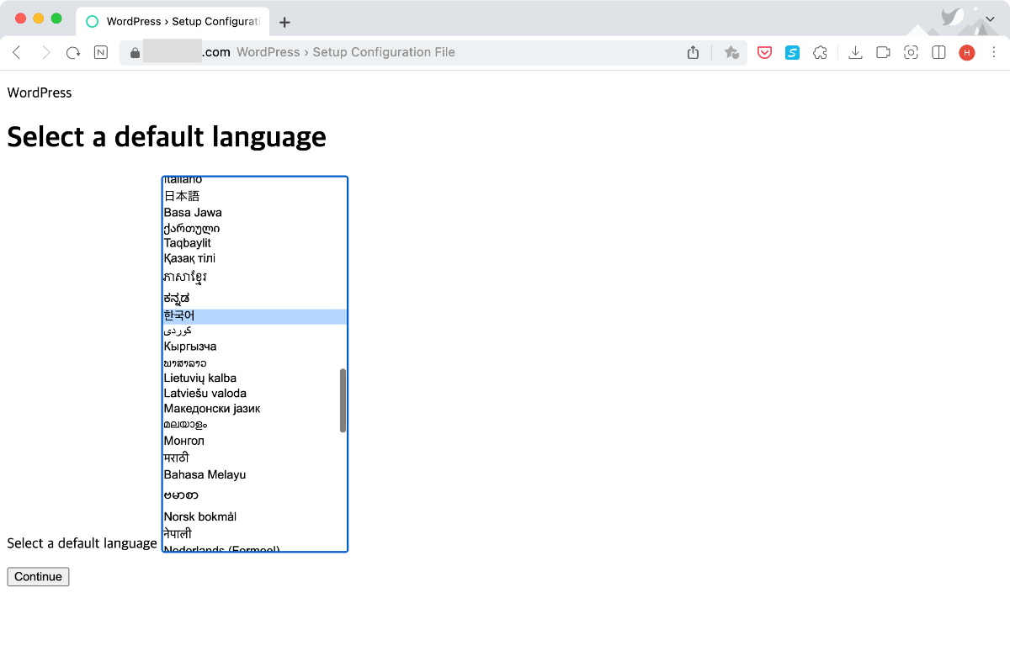This screenshot has height=651, width=1010.
Task: Open the browser three-dot menu
Action: (x=994, y=52)
